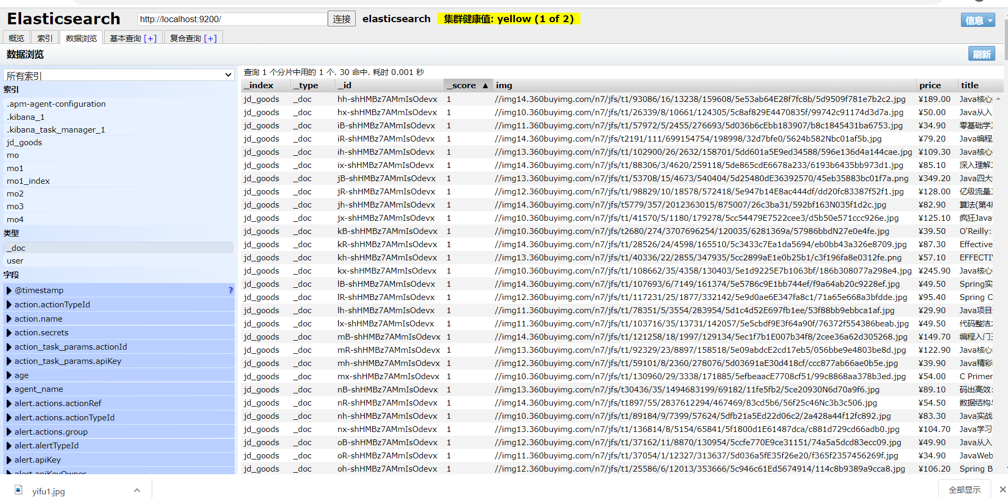Expand the action_task_params.actionId field
This screenshot has width=1008, height=498.
(x=8, y=347)
